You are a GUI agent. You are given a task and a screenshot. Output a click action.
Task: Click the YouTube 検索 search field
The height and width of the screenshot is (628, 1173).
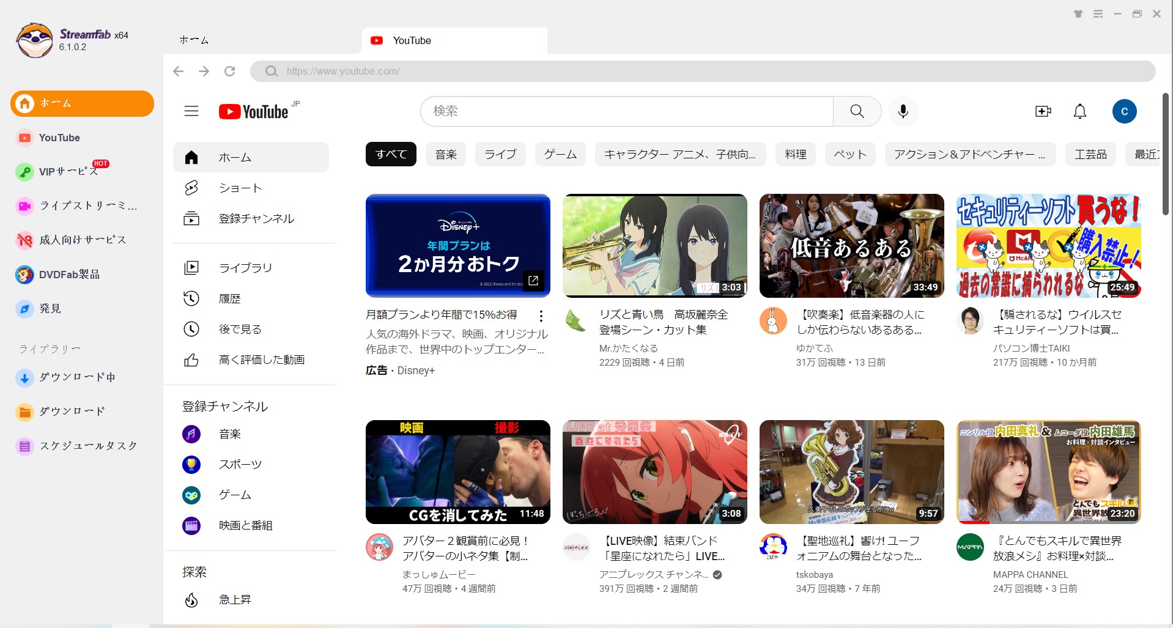tap(627, 111)
